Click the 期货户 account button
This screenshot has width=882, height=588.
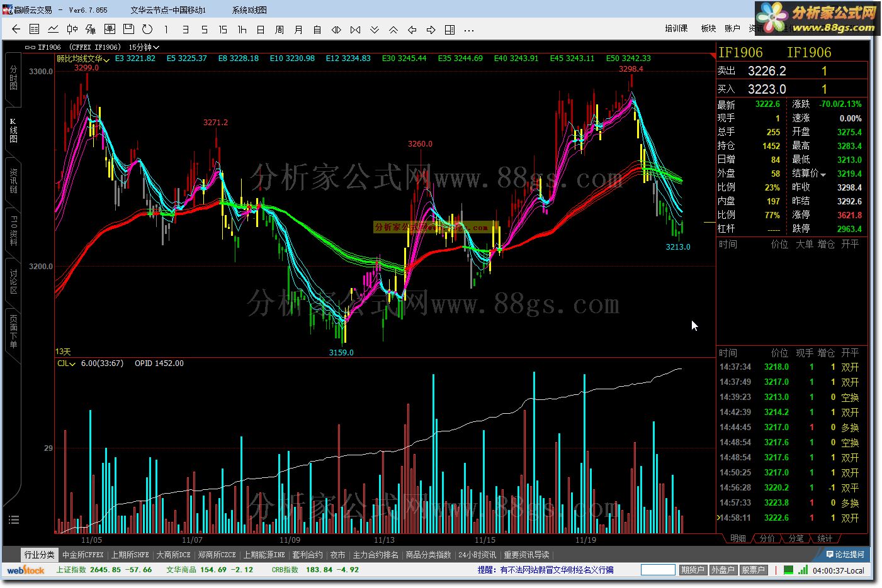point(693,570)
